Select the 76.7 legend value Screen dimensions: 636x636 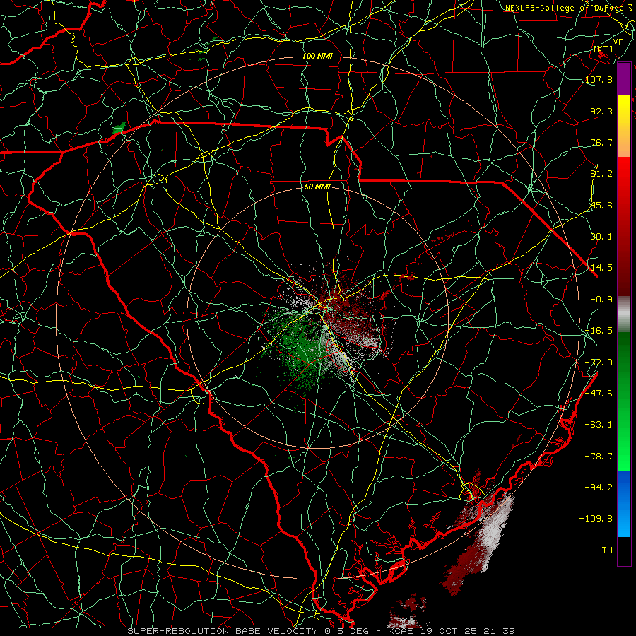click(x=601, y=142)
